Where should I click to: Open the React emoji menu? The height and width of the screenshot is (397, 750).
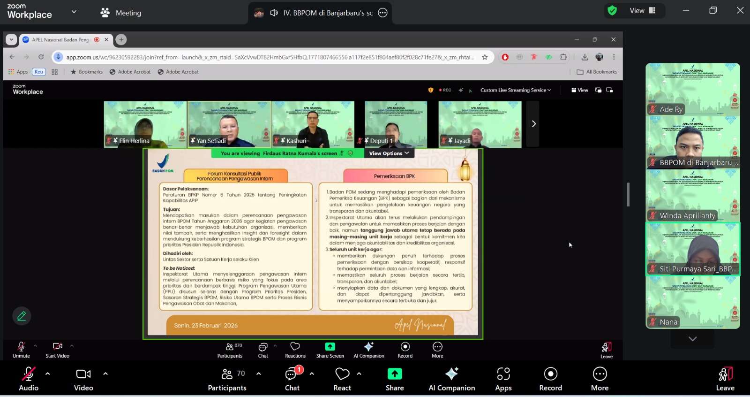[342, 379]
